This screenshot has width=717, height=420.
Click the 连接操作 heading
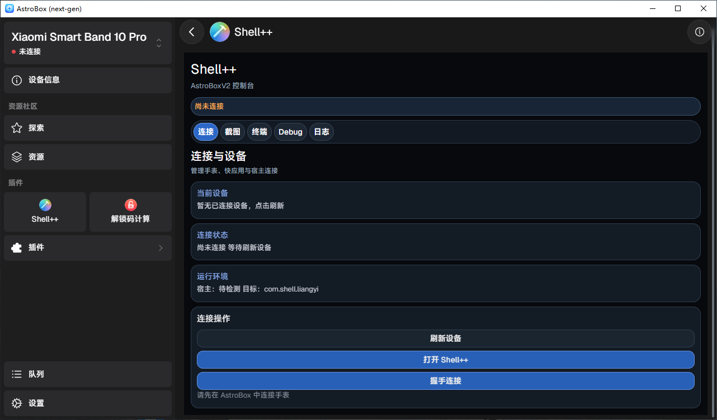tap(214, 318)
